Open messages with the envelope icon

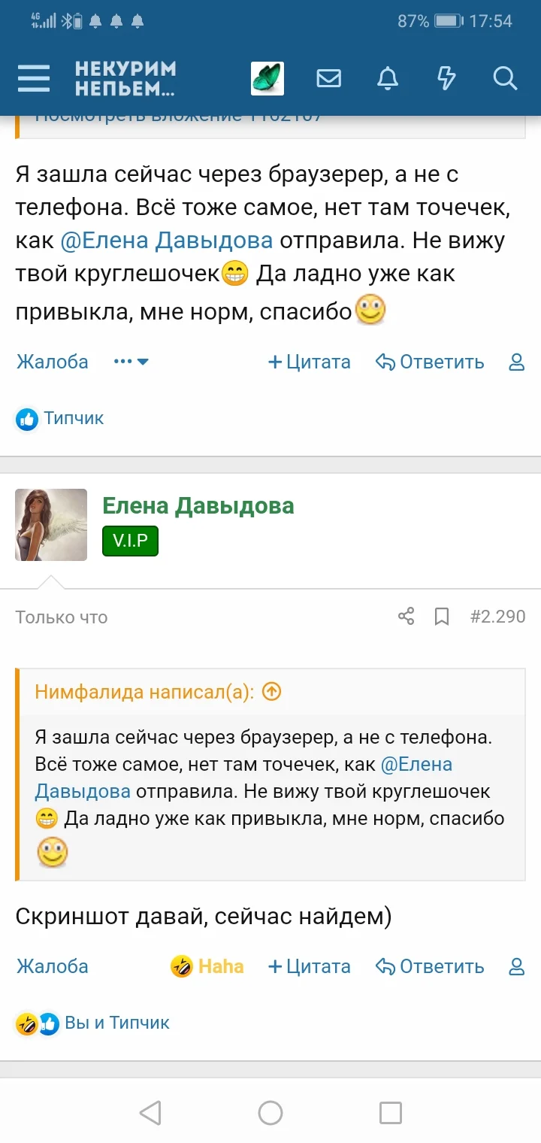coord(328,78)
